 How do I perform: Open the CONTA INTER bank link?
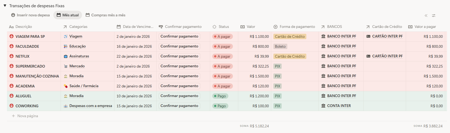(339, 106)
